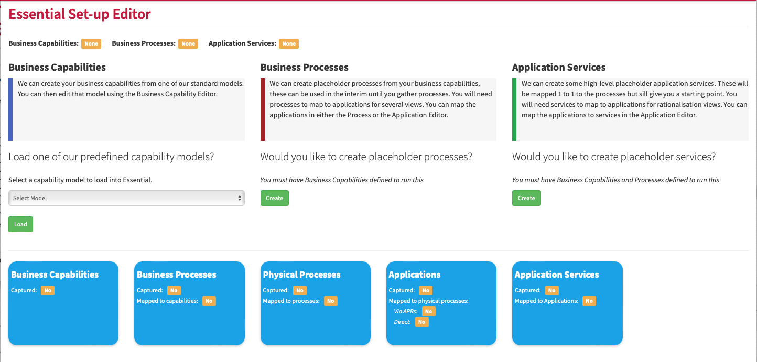Click the None badge beside top Business Capabilities

[91, 43]
